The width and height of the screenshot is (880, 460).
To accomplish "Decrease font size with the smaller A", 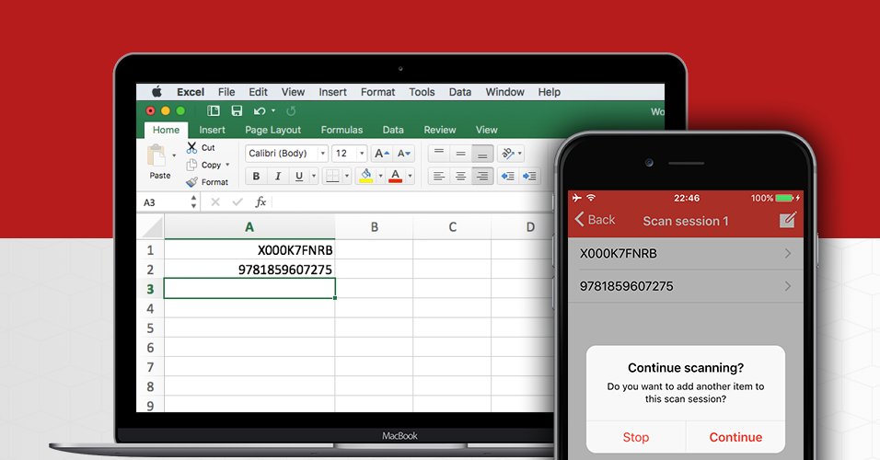I will point(404,153).
